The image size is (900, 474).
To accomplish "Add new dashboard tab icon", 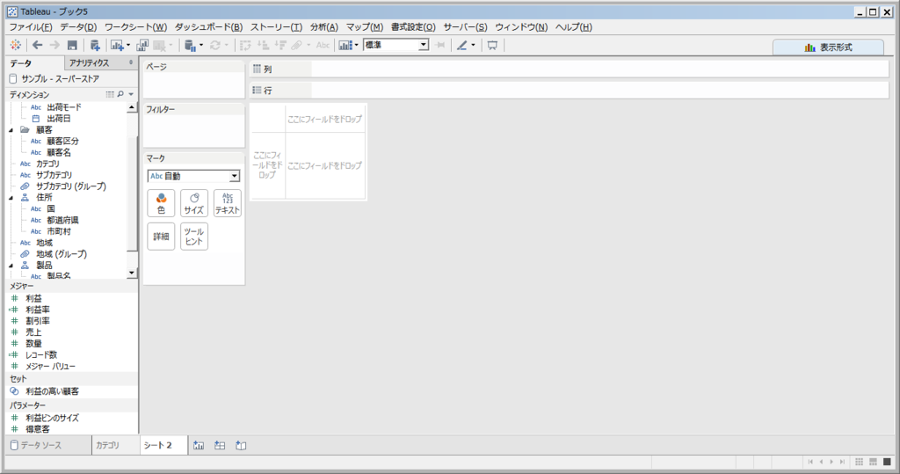I will (220, 445).
